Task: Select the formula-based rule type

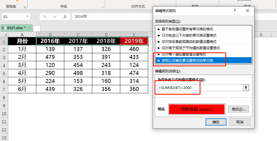Action: click(204, 61)
